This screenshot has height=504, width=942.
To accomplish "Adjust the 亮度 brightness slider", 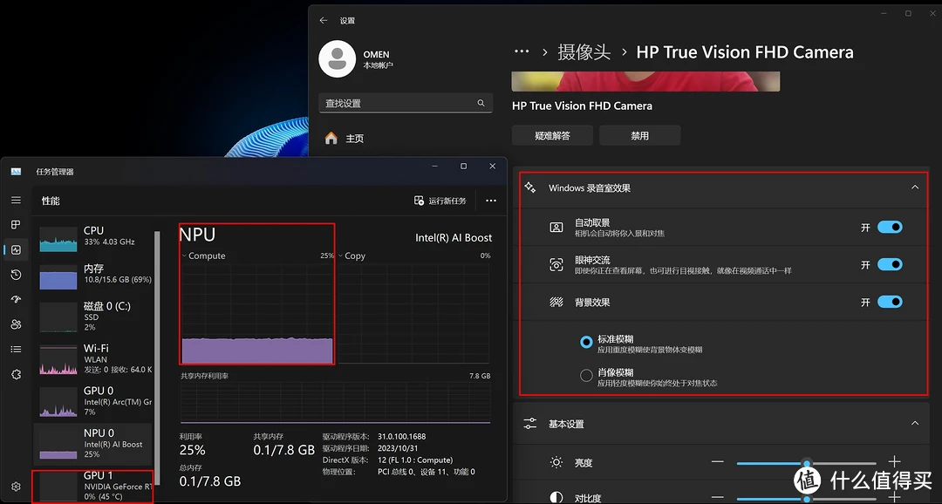I will 806,463.
